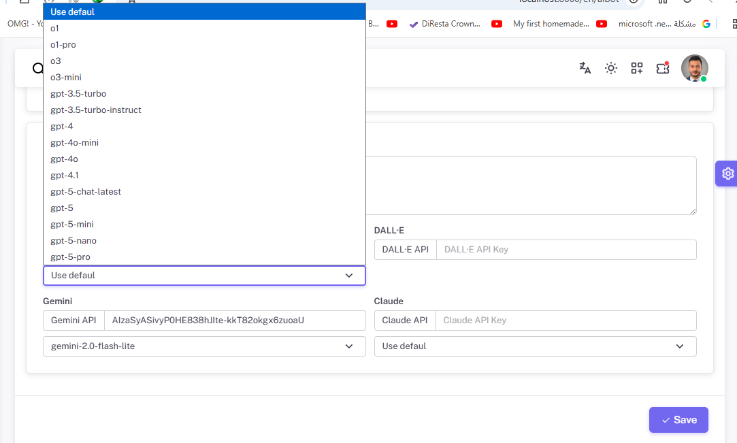737x443 pixels.
Task: Choose gpt-5-pro in the dropdown list
Action: [x=70, y=257]
